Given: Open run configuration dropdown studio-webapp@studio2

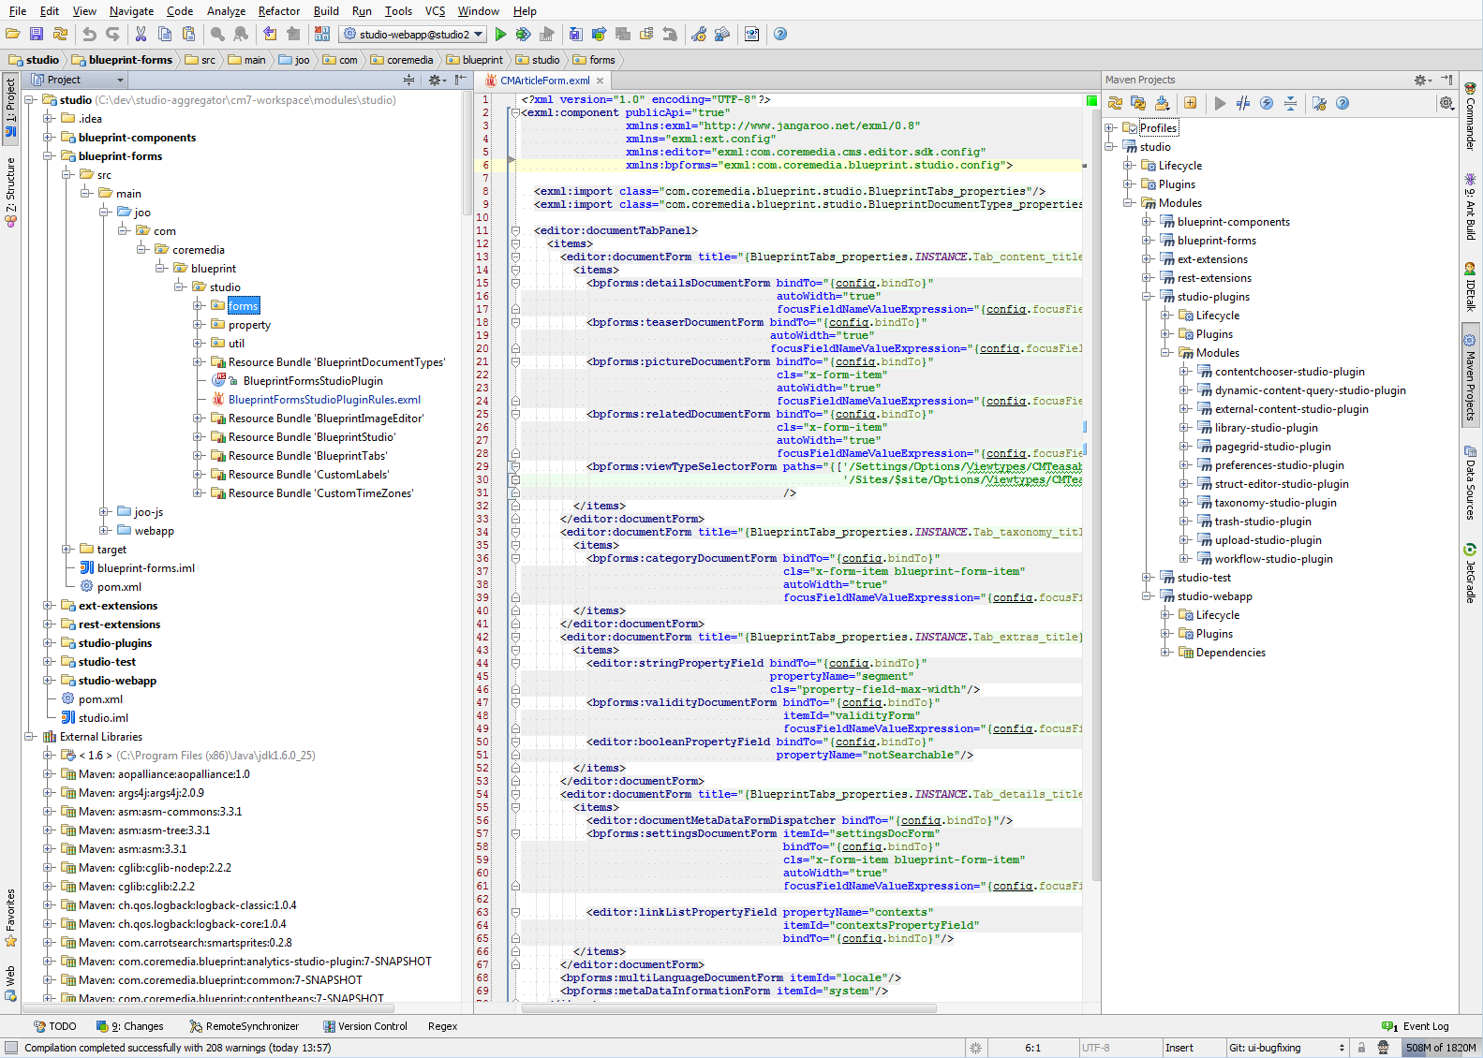Looking at the screenshot, I should click(413, 35).
